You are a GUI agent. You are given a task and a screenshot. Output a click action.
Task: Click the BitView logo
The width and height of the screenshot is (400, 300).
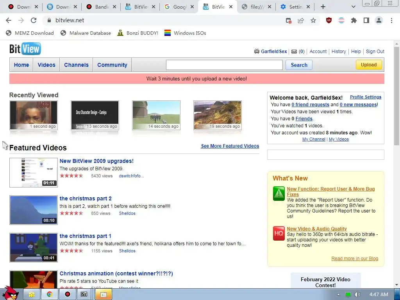click(x=25, y=49)
